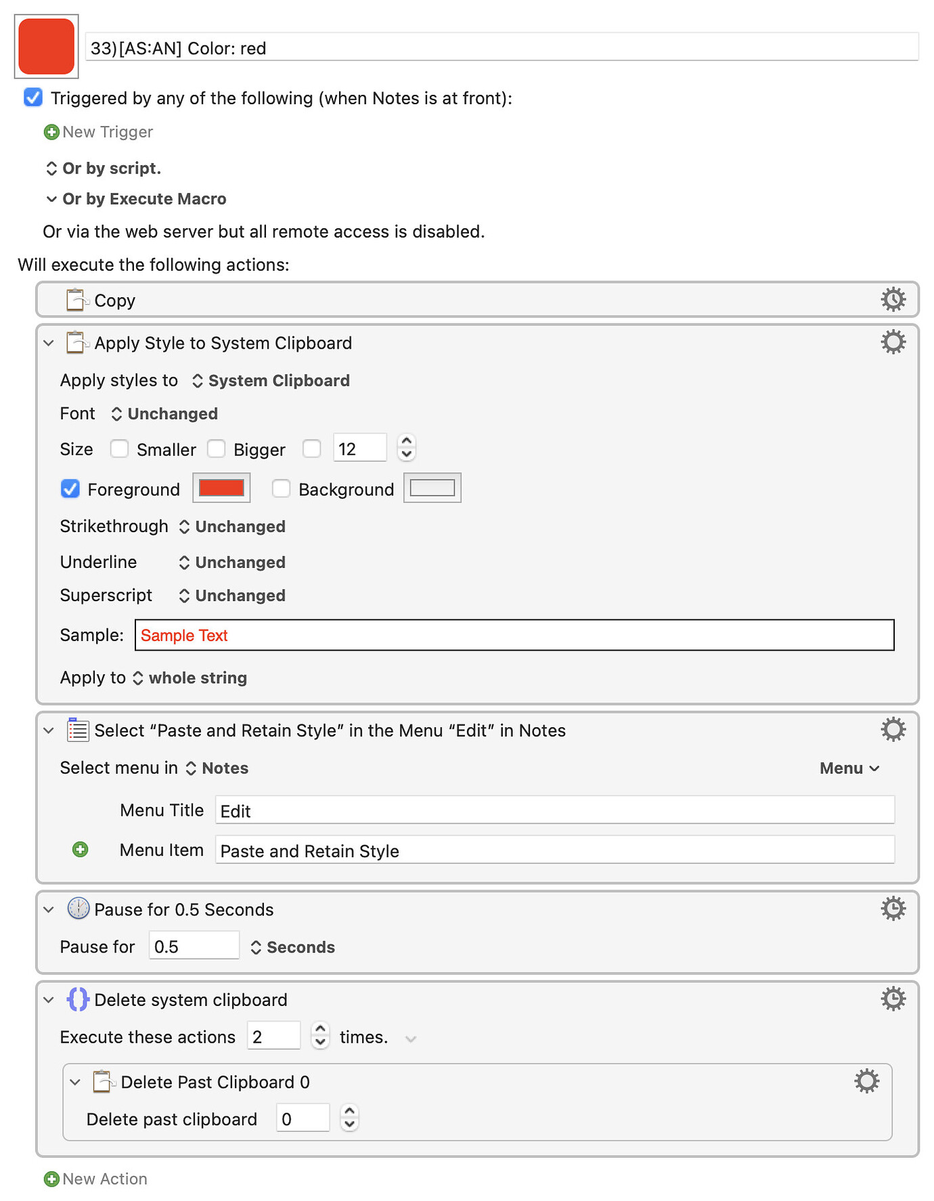Open gear menu for Copy action
This screenshot has width=934, height=1201.
(x=893, y=299)
